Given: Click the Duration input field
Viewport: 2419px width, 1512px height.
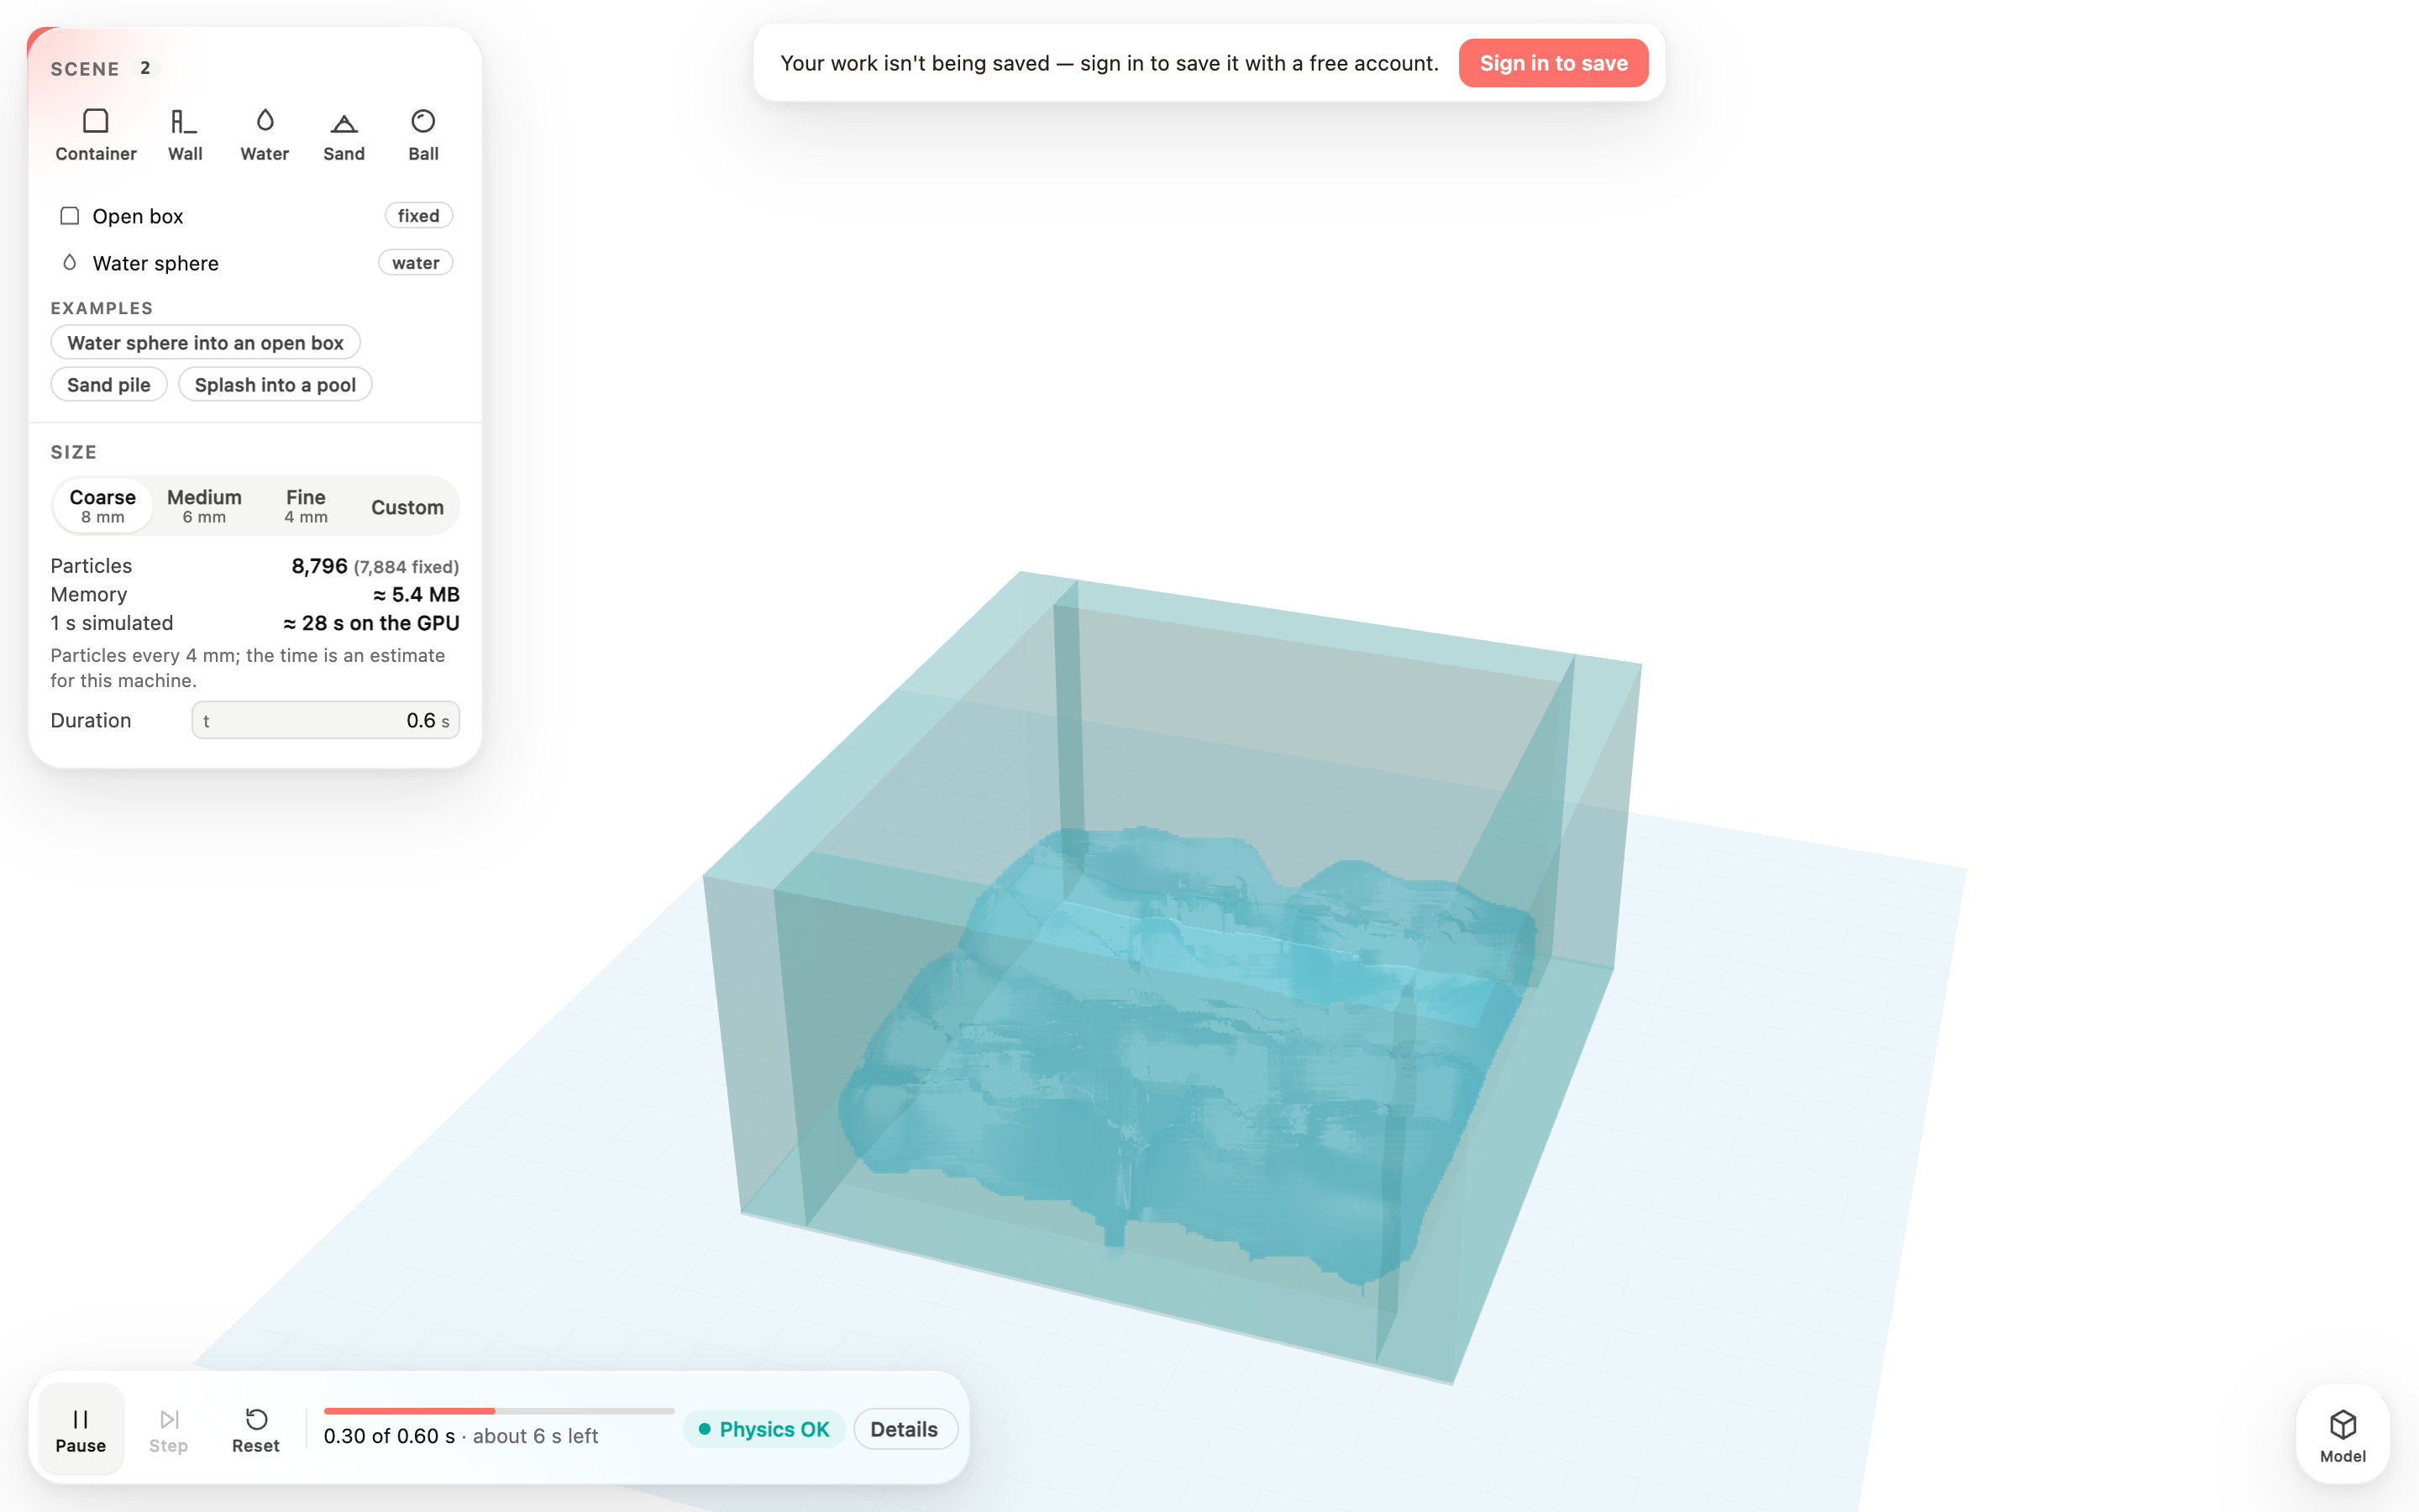Looking at the screenshot, I should [x=326, y=720].
